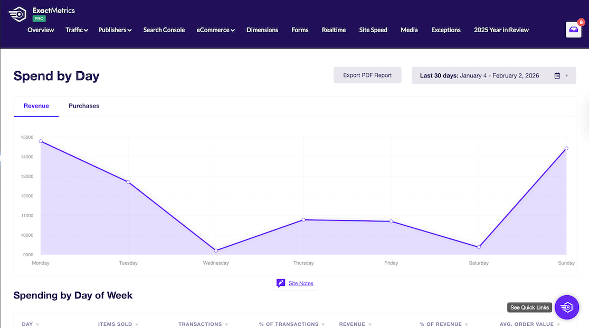Click the Media report in navigation

tap(409, 30)
